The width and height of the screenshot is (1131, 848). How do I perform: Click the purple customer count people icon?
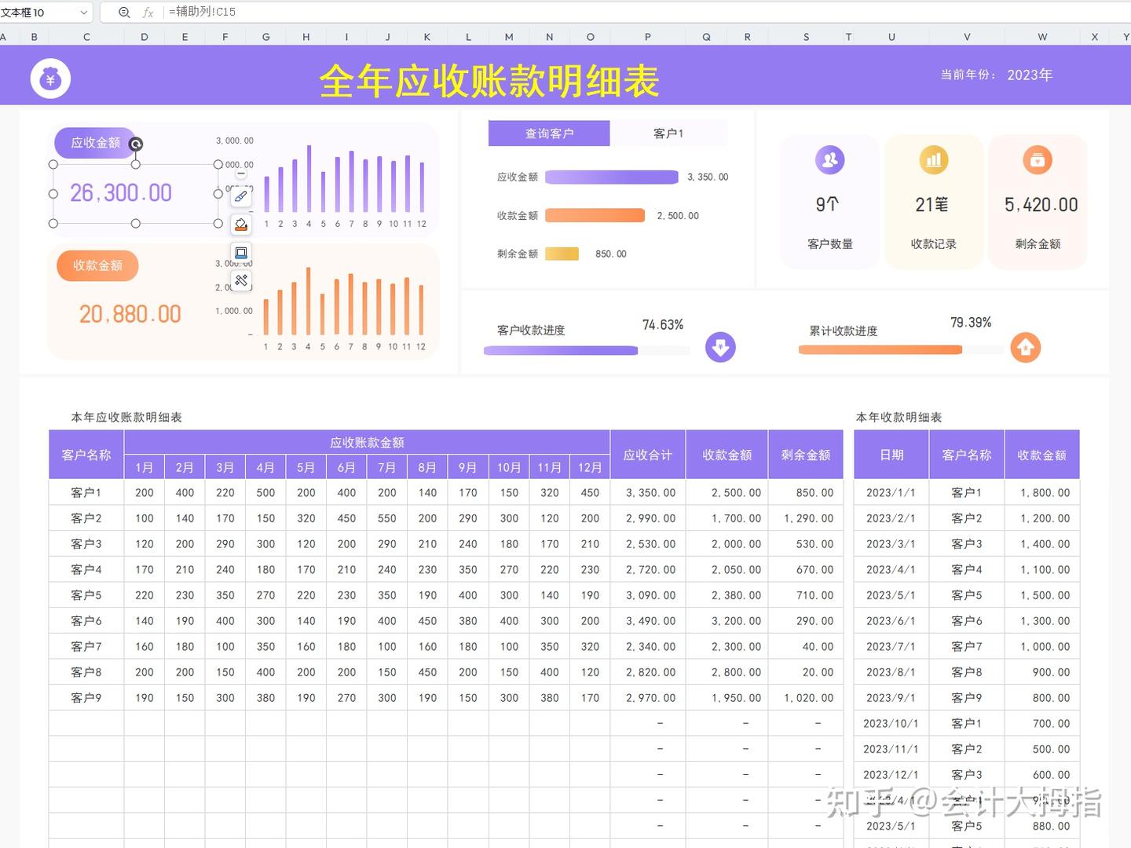coord(829,160)
